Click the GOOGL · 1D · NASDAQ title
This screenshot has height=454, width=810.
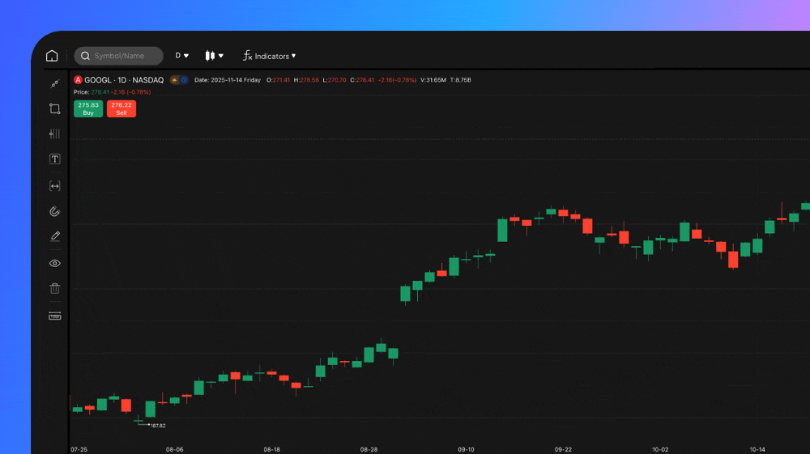(x=124, y=80)
